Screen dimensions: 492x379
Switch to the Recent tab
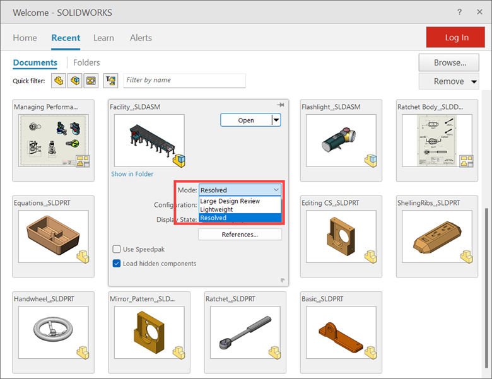point(66,38)
